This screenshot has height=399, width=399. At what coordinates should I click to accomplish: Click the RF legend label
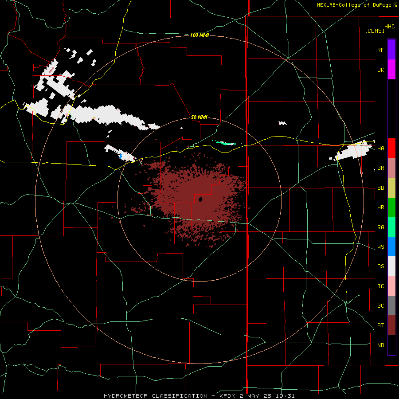click(380, 50)
